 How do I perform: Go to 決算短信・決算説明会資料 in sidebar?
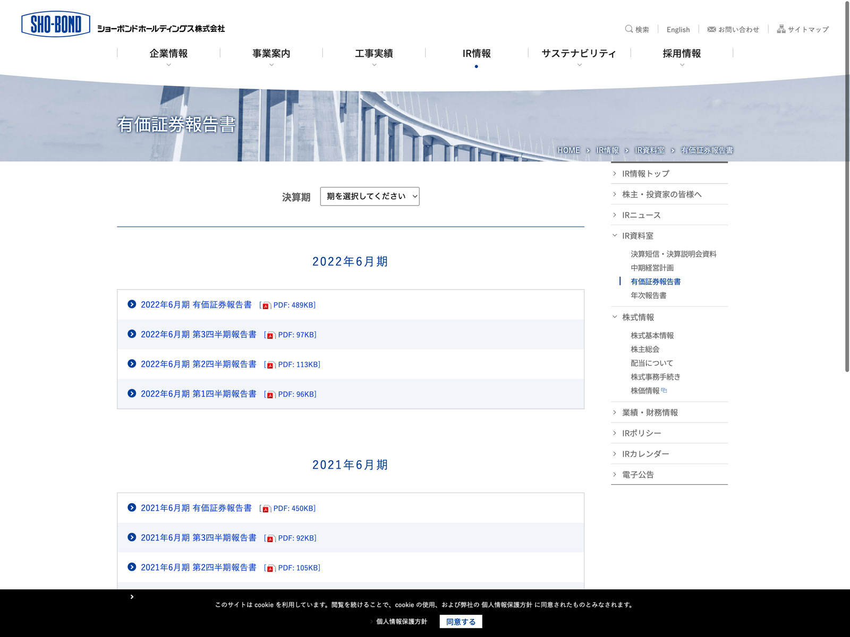(673, 254)
